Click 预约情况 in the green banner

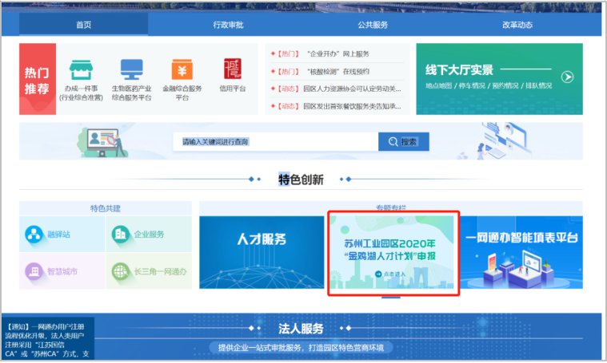505,85
